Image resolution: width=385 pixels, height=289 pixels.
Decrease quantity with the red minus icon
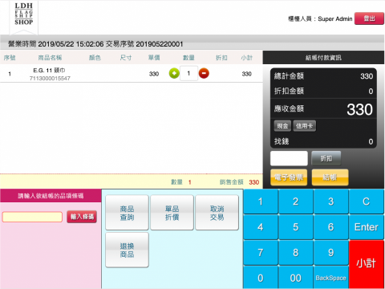pos(204,73)
